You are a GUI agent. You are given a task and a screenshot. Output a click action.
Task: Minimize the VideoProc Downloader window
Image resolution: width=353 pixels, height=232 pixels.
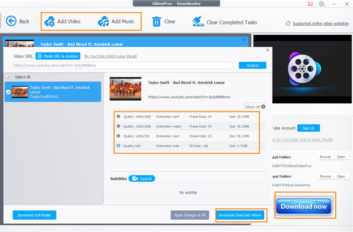(334, 4)
